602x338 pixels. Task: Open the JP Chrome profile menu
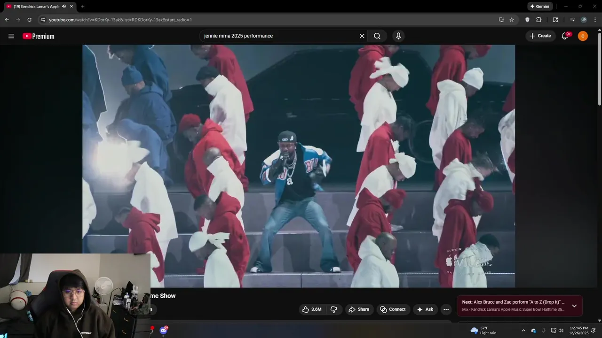pos(584,20)
